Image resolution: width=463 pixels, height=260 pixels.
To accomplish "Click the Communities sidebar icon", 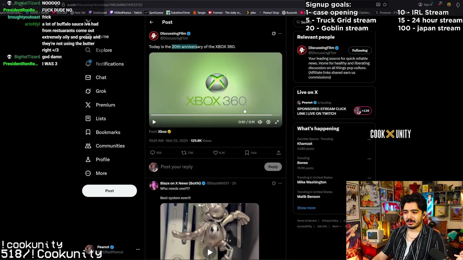I will (x=88, y=146).
